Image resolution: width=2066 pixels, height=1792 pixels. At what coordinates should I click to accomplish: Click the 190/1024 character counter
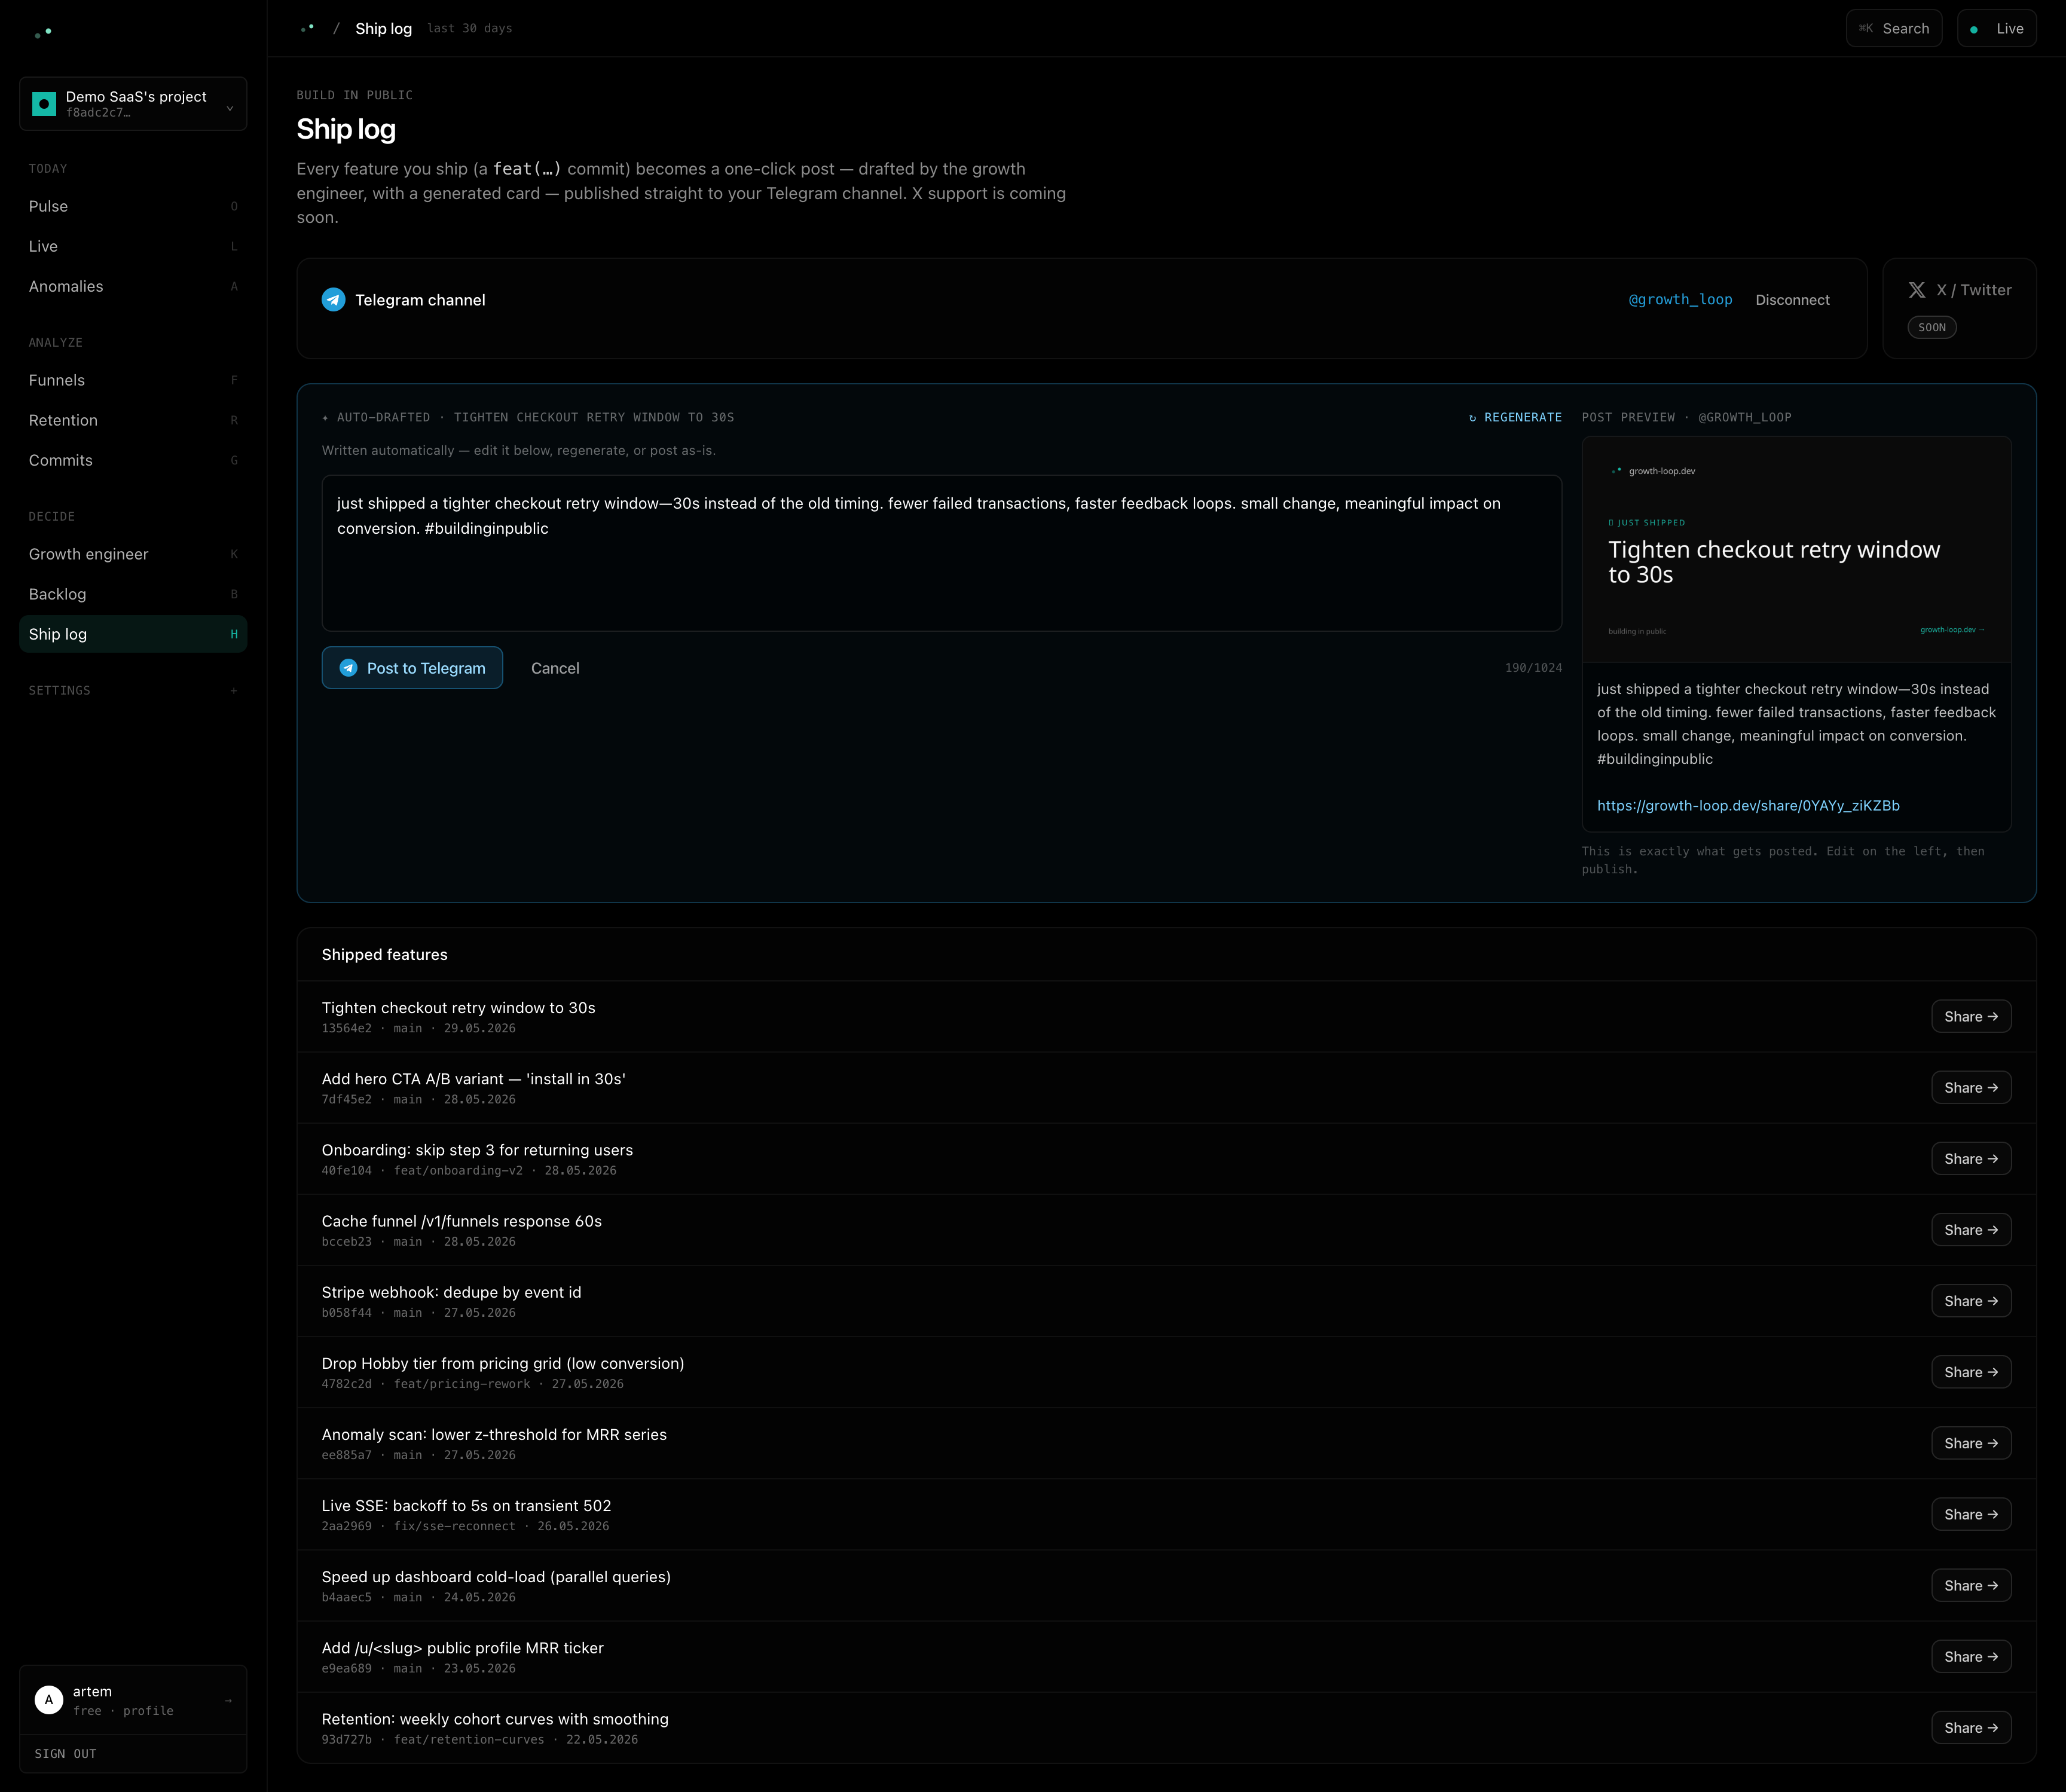[x=1533, y=668]
